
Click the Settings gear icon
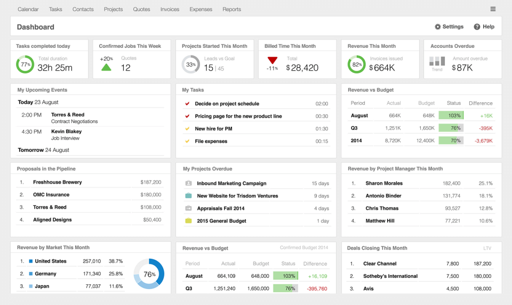click(437, 27)
